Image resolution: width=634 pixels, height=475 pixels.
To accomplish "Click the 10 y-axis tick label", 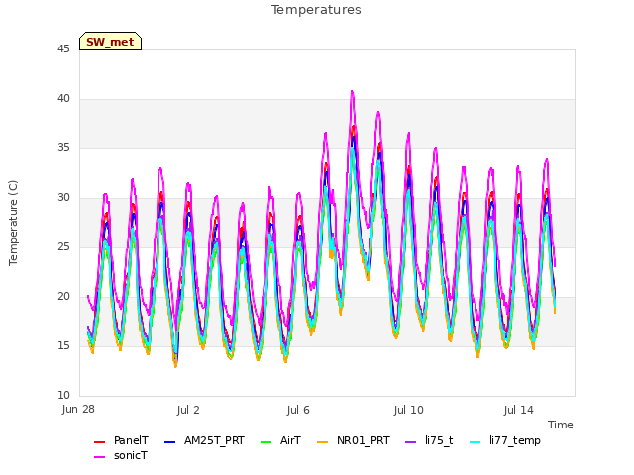I will point(63,396).
